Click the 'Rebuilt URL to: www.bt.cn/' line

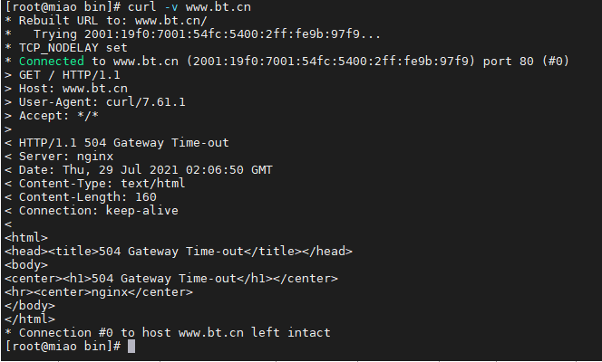112,21
